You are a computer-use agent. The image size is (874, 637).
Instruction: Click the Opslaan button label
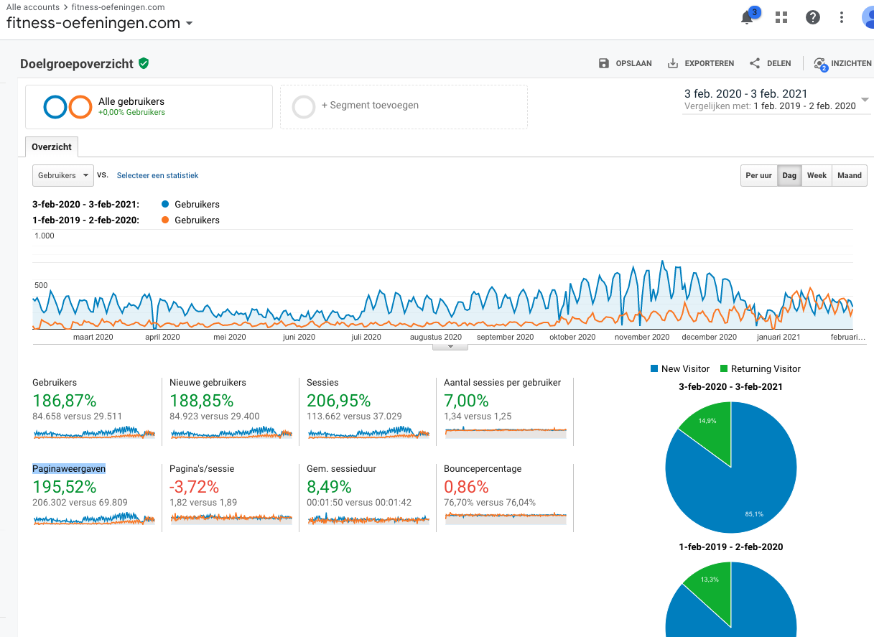634,63
